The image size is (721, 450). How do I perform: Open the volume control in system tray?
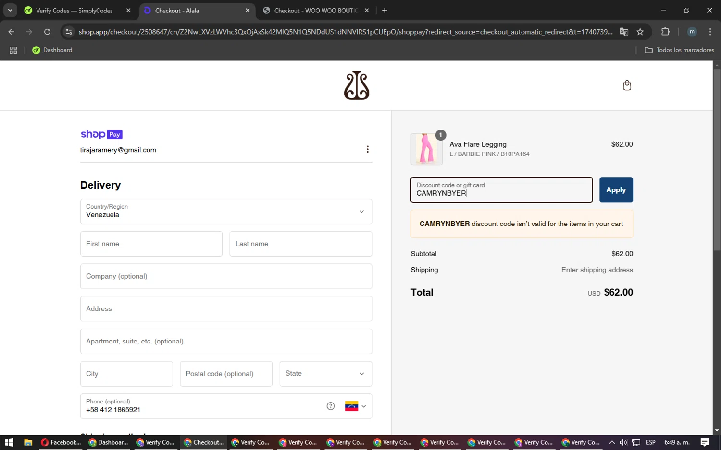(x=623, y=442)
